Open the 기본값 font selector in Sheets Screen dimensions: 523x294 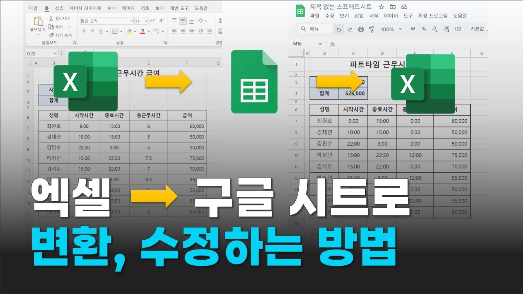point(478,29)
